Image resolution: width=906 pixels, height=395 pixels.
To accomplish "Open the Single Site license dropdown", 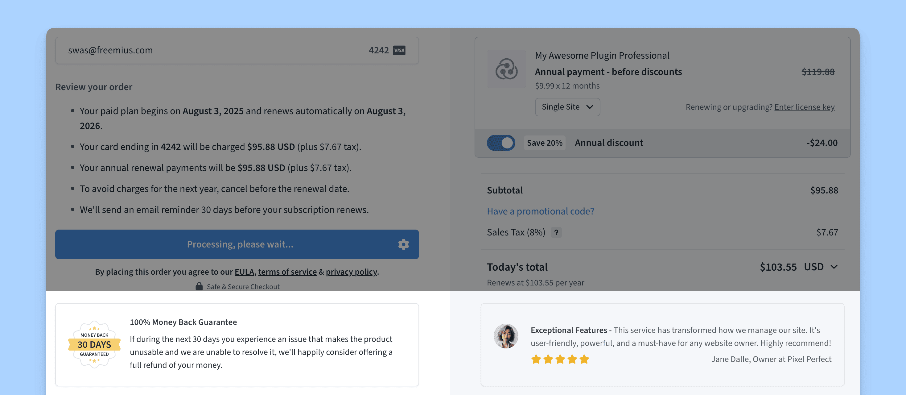I will (567, 107).
